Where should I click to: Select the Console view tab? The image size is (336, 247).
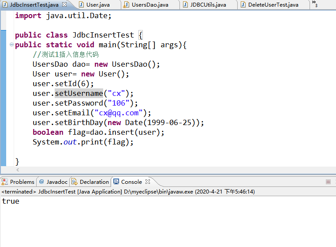click(131, 182)
